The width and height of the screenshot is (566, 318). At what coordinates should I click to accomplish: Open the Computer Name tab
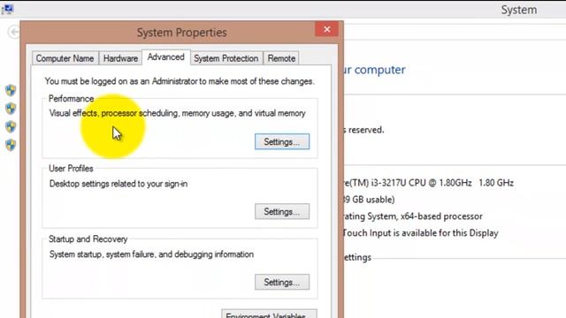(x=65, y=58)
